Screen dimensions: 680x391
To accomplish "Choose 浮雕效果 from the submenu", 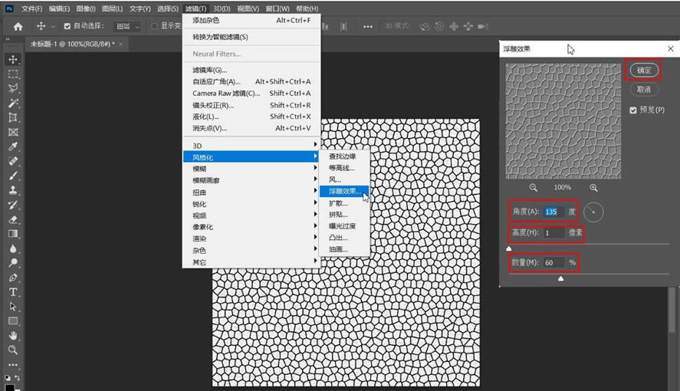I will pos(344,191).
